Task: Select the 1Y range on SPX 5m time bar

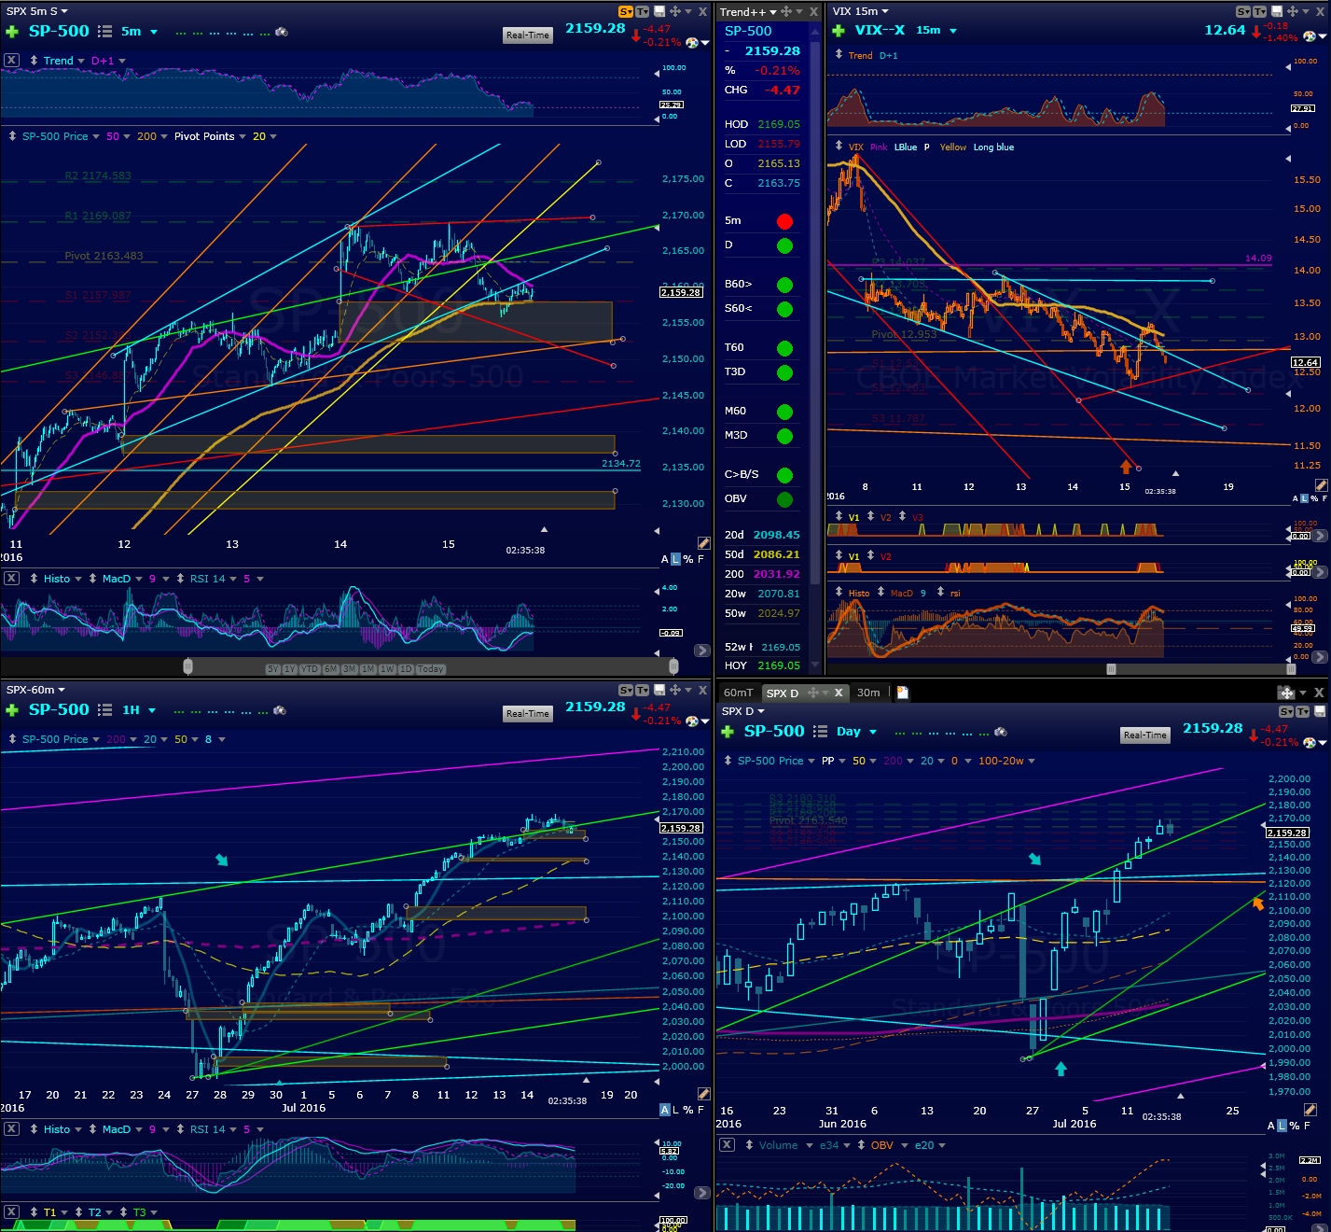Action: (x=289, y=669)
